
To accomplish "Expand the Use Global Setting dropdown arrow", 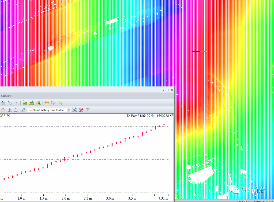I will [x=69, y=110].
